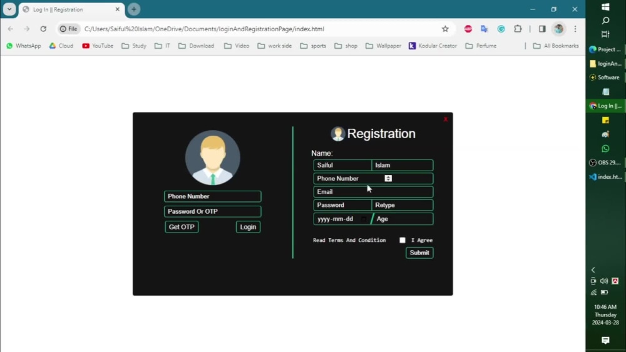
Task: Focus the Age input field
Action: (404, 219)
